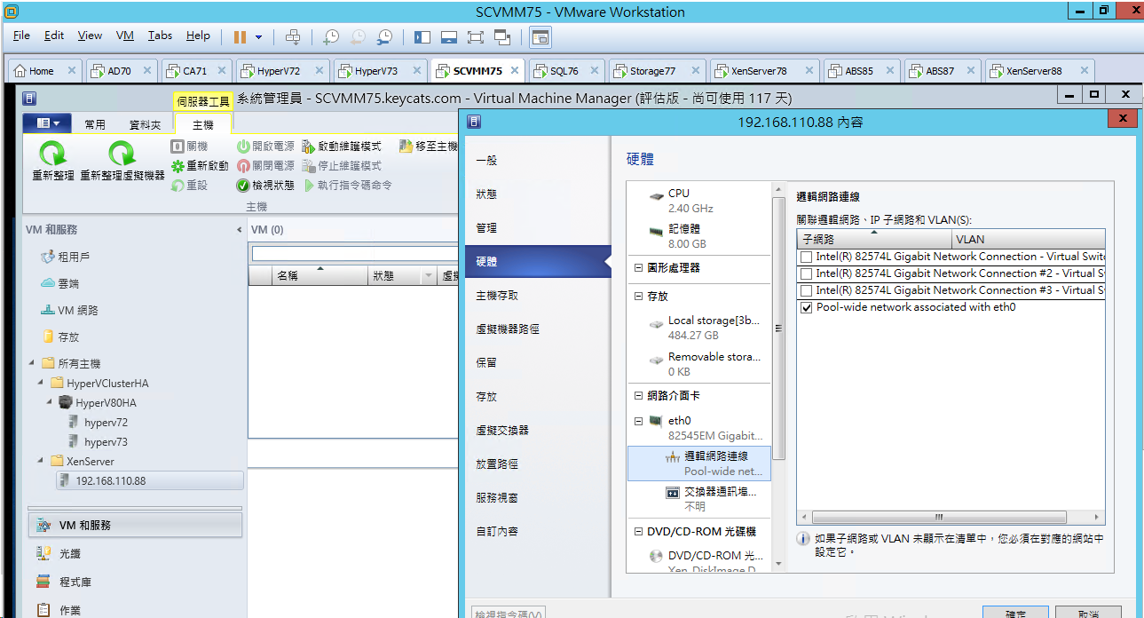This screenshot has width=1144, height=618.
Task: Collapse the HyperVClusterHA folder node
Action: (42, 383)
